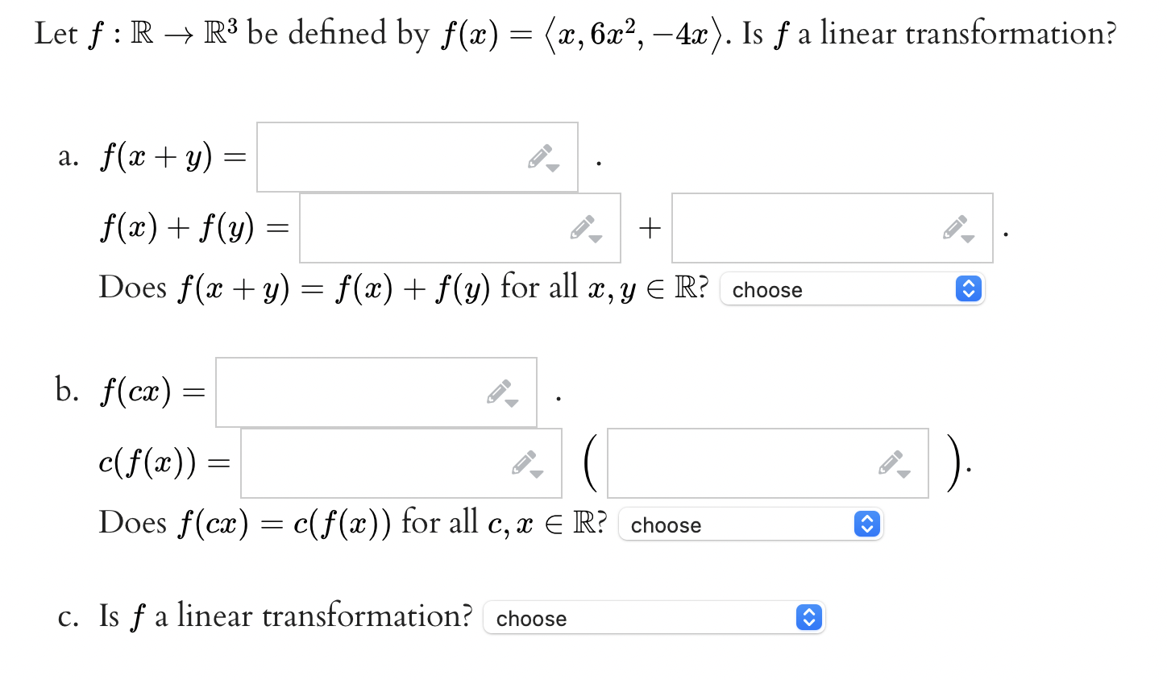The image size is (1167, 680).
Task: Open the equation editor inside the parentheses blank
Action: click(891, 461)
